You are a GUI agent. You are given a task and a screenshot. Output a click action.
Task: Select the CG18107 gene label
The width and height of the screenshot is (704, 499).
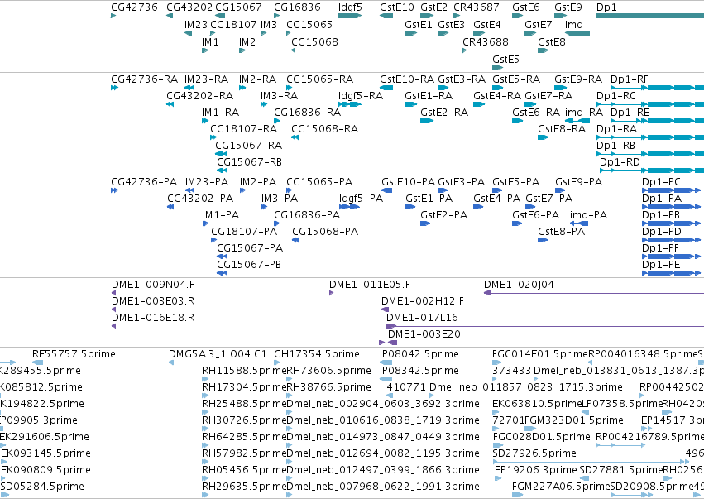pos(233,24)
